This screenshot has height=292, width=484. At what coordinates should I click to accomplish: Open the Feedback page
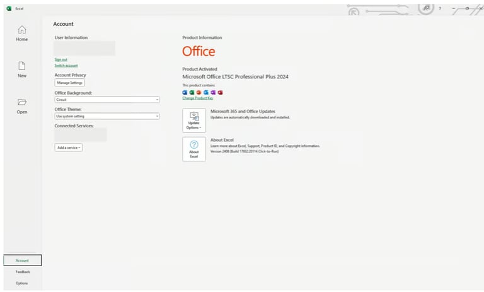coord(23,272)
